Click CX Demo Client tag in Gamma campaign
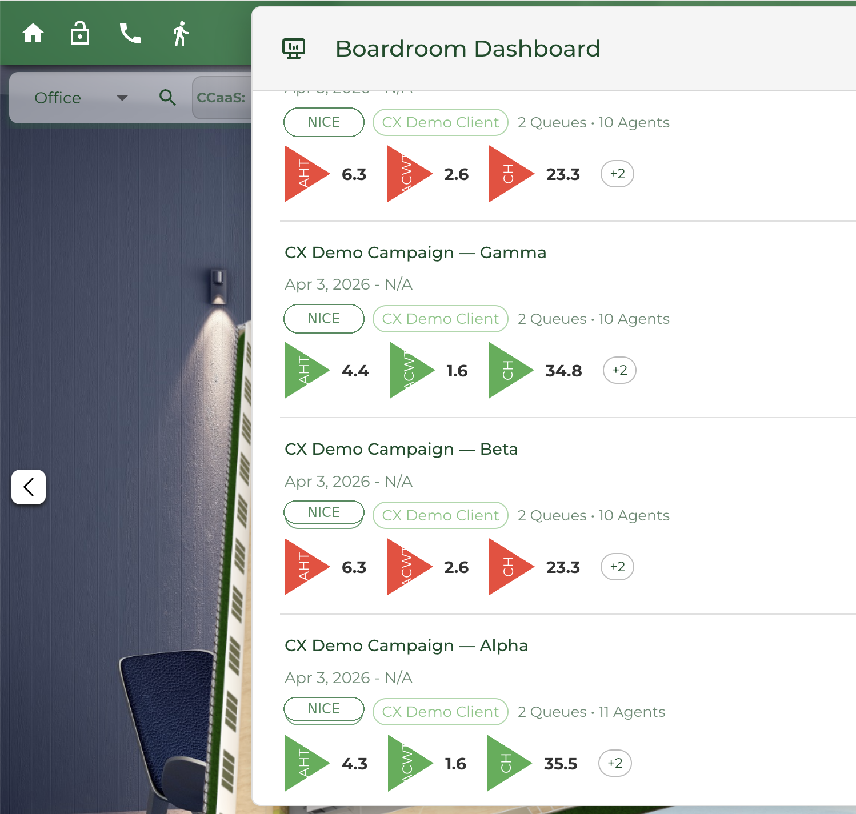The image size is (856, 814). (441, 319)
